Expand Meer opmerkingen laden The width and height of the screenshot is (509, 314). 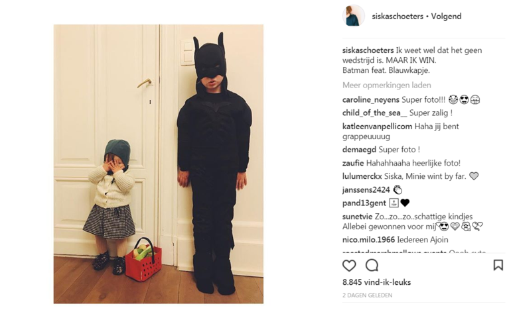tap(387, 85)
